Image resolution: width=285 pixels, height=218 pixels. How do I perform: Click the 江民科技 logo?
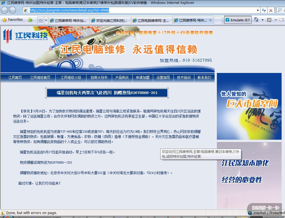coord(25,36)
